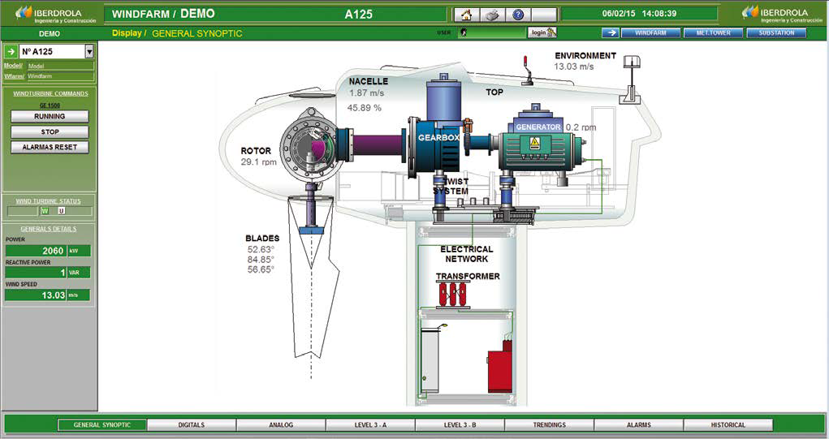The image size is (829, 439).
Task: Open the Alarms tab
Action: pyautogui.click(x=638, y=424)
